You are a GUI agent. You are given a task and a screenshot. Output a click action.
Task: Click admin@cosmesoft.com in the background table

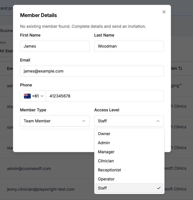pos(29,169)
